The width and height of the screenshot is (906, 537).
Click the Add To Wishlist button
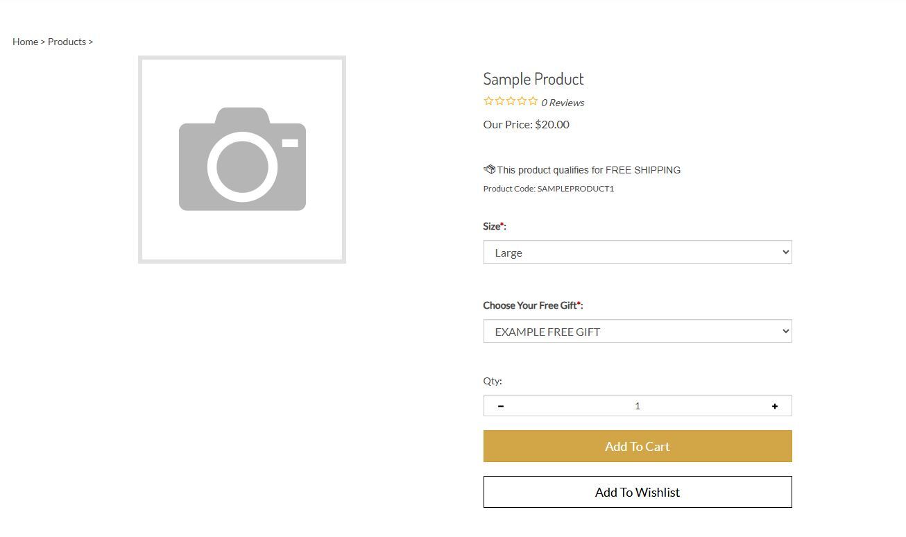(637, 492)
